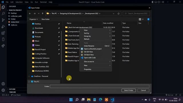Viewport: 183px width, 103px height.
Task: Expand the New submenu in context menu
Action: (x=96, y=66)
